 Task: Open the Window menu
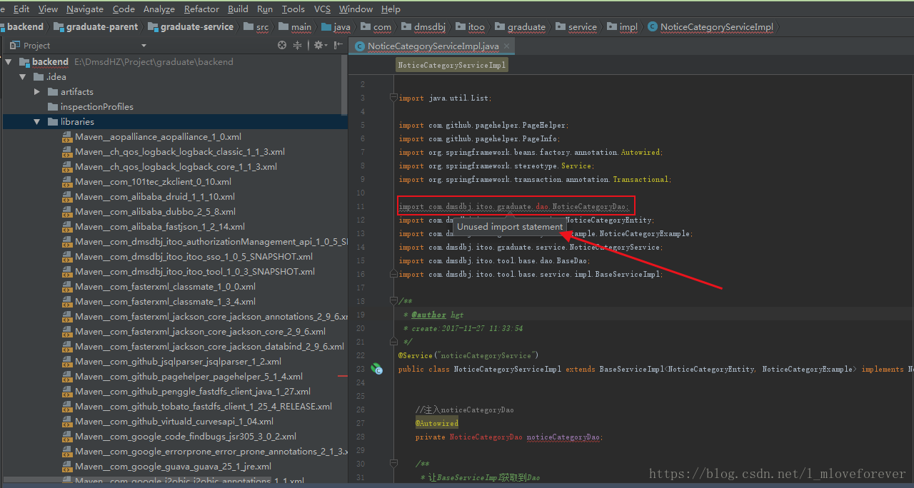point(356,9)
